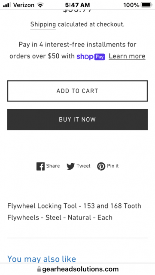This screenshot has height=275, width=155.
Task: Tap the Verizon carrier label
Action: (24, 5)
